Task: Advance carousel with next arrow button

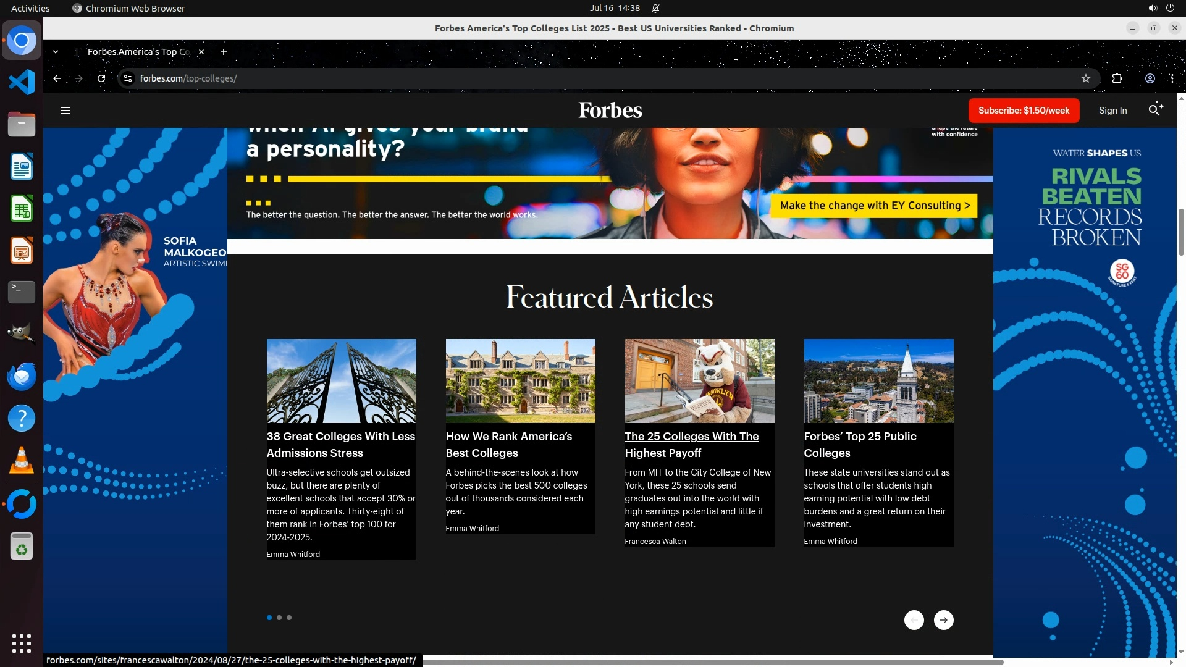Action: click(943, 620)
